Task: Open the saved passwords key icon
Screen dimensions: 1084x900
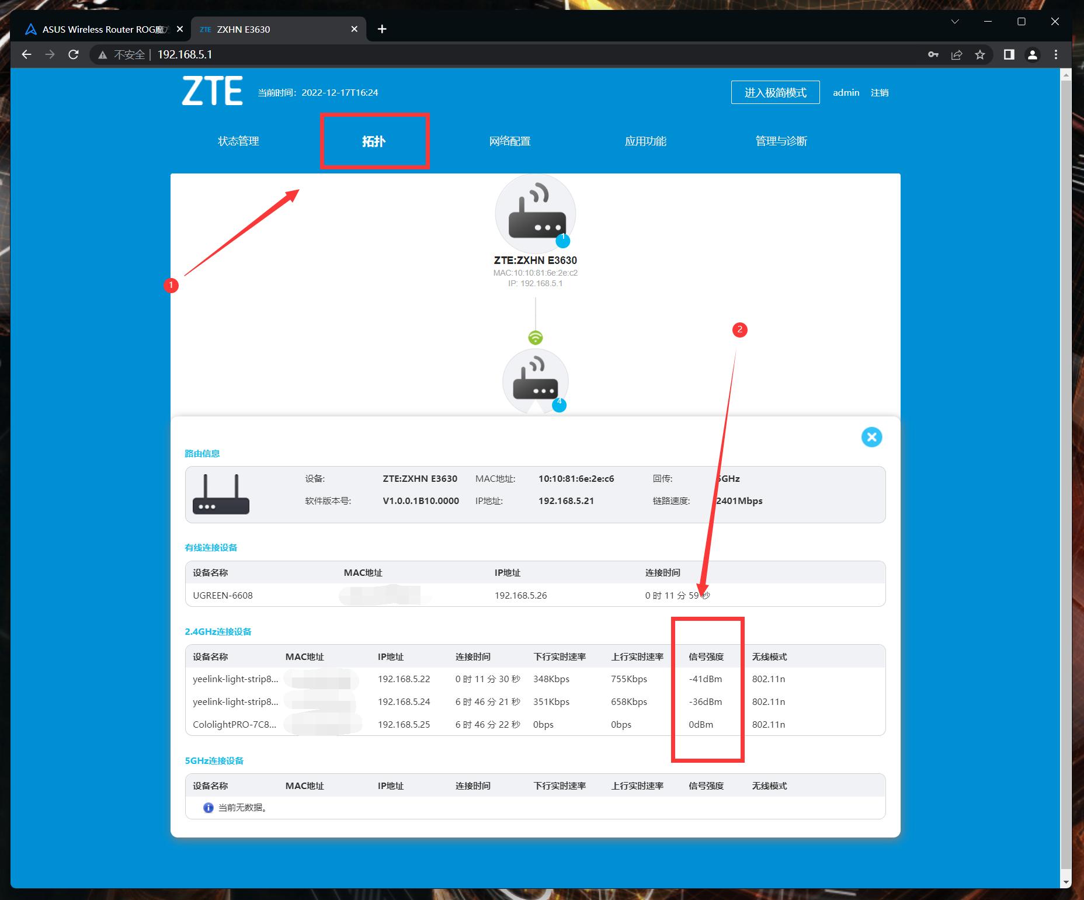Action: coord(933,54)
